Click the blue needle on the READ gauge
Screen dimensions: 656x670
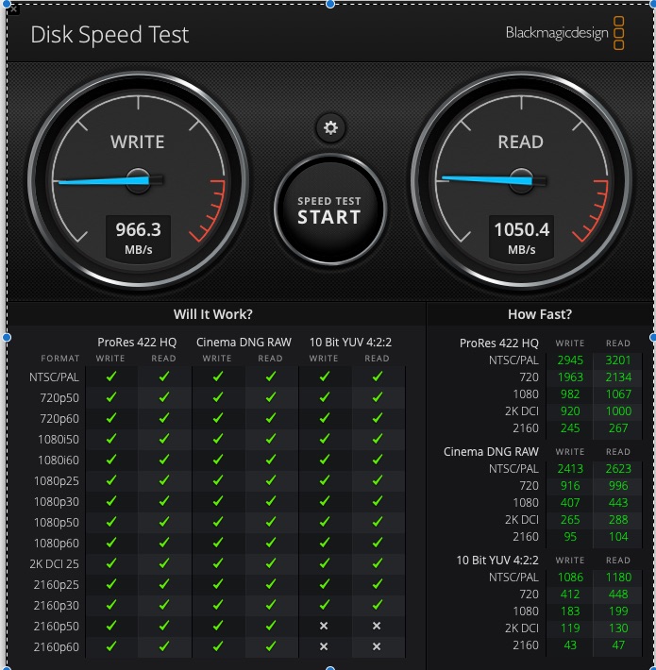[487, 180]
